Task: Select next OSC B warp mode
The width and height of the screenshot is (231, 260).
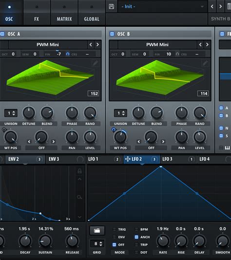Action: [163, 141]
